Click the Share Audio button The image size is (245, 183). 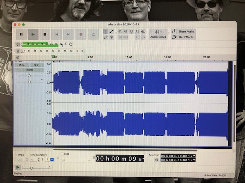click(183, 32)
